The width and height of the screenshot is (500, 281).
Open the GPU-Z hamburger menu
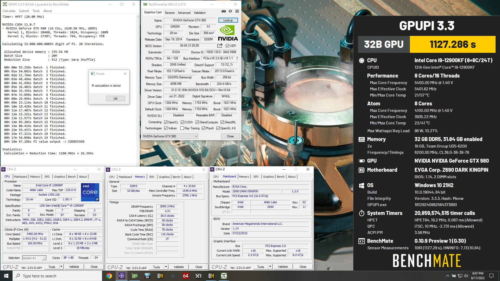237,11
